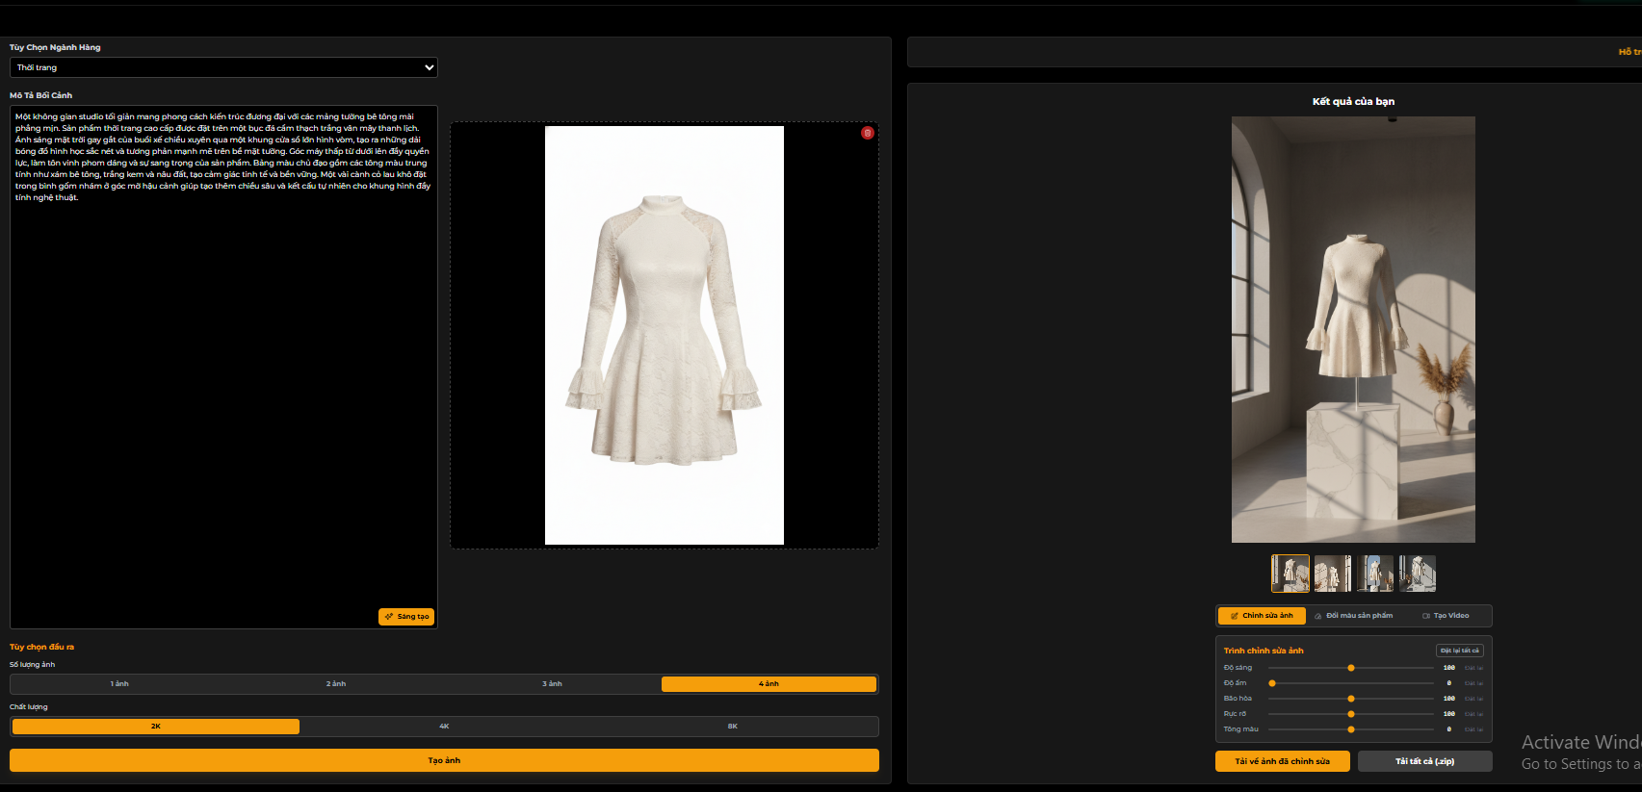This screenshot has width=1642, height=792.
Task: Expand the Thời trang category dropdown
Action: coord(223,67)
